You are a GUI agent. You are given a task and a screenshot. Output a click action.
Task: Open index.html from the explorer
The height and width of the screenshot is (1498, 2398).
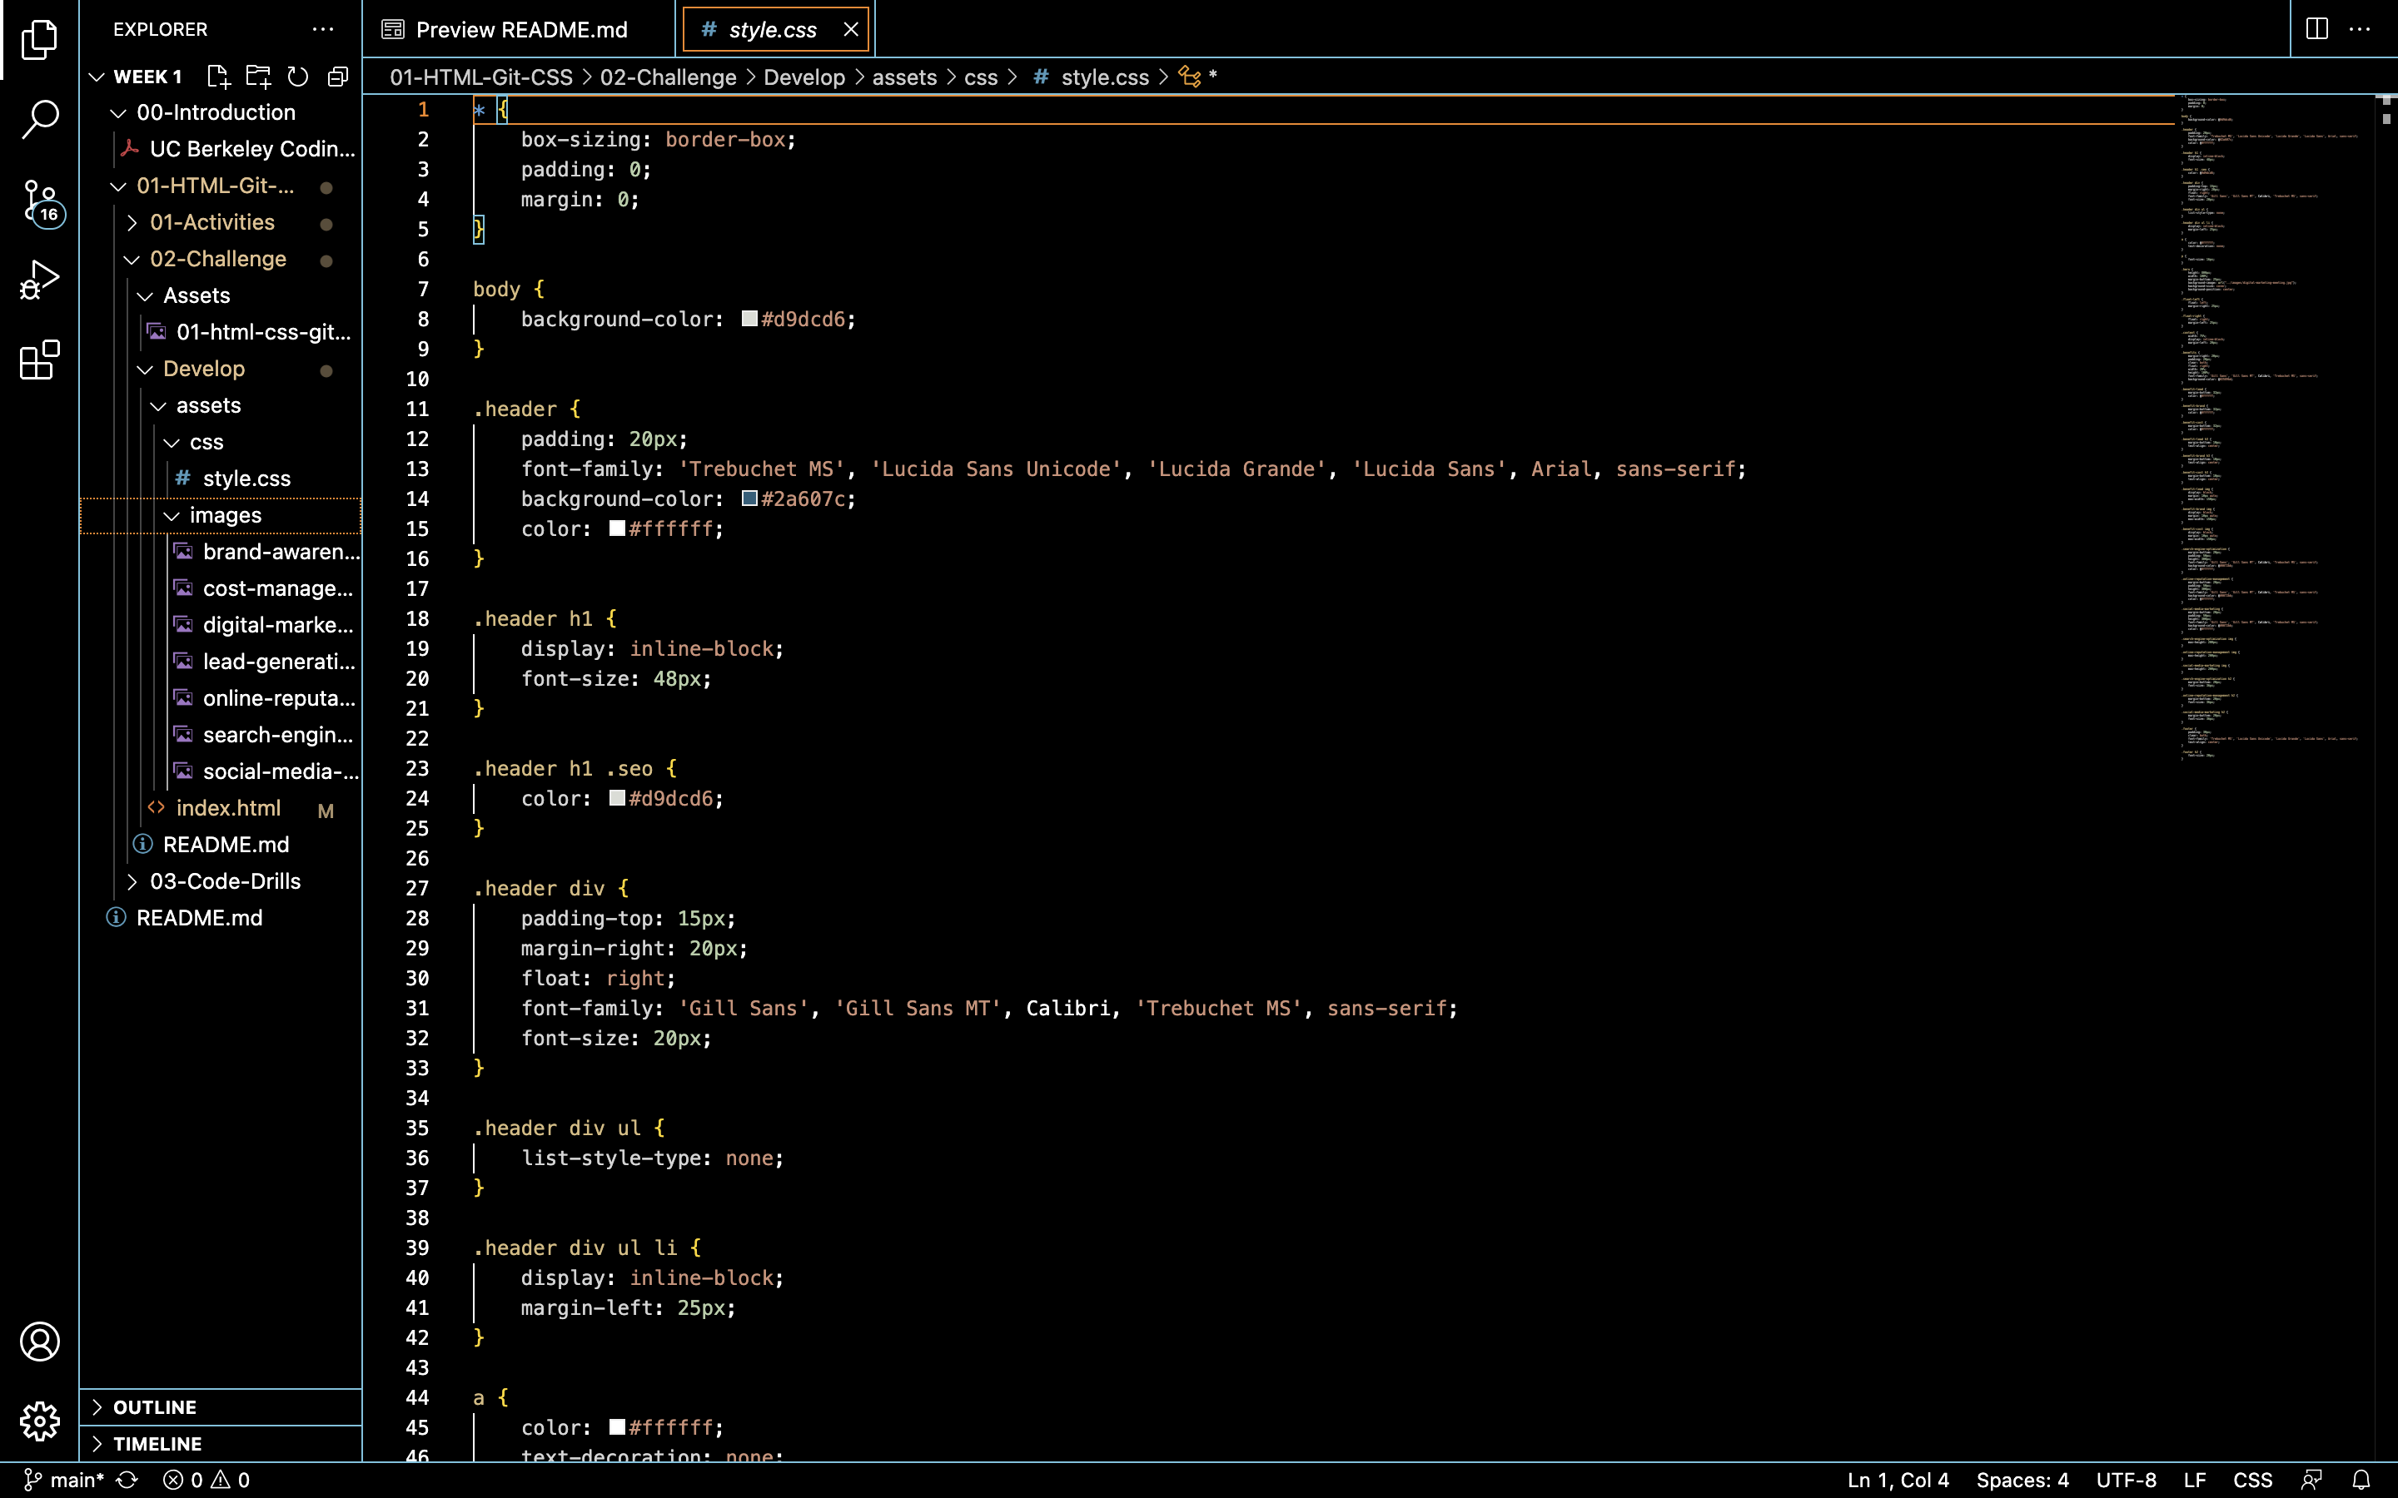(228, 807)
